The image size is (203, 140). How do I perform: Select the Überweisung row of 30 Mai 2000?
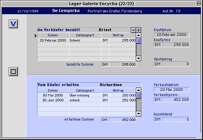pos(87,95)
